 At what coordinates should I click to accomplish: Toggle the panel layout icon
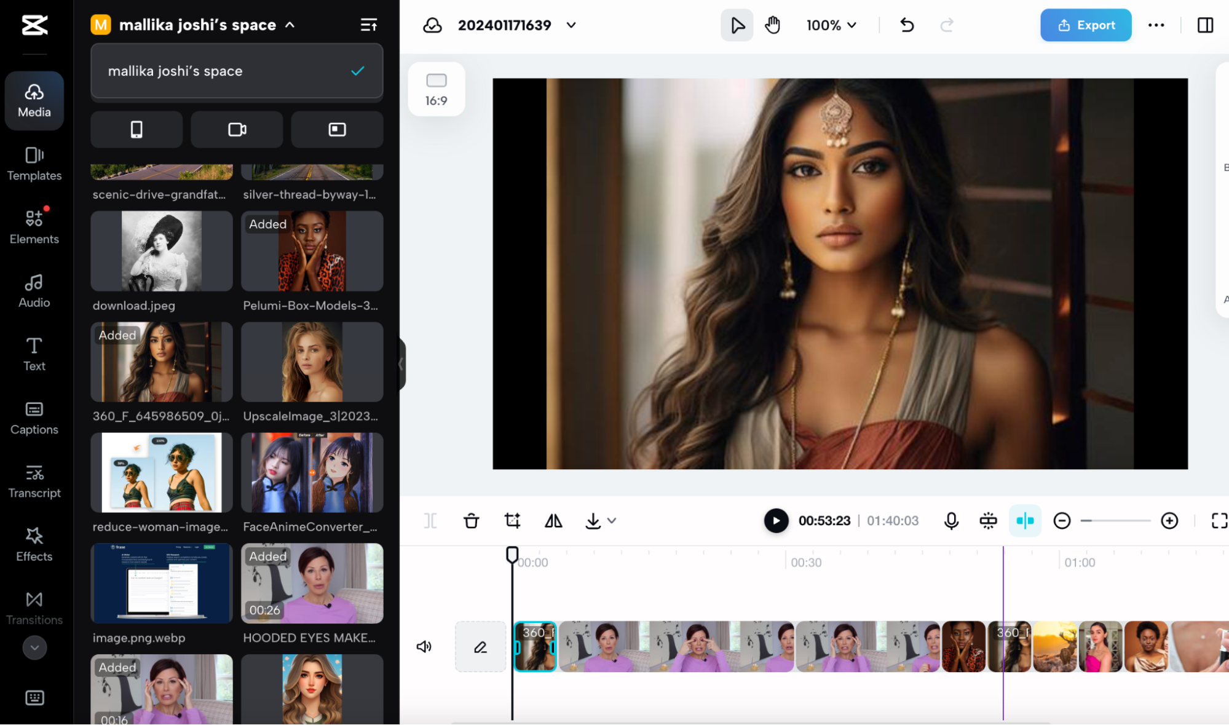pyautogui.click(x=1205, y=25)
